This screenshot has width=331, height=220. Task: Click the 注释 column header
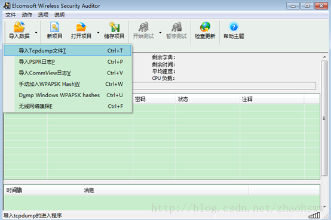[x=272, y=99]
